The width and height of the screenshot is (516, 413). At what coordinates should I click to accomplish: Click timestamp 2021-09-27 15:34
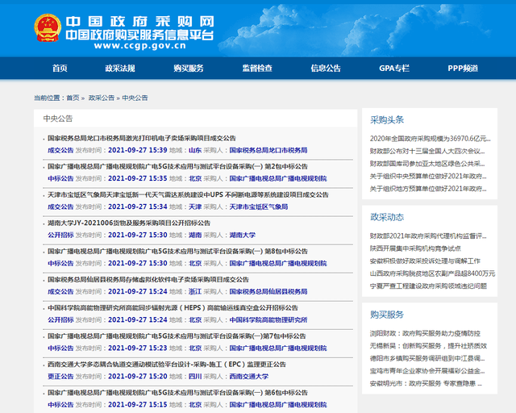coord(138,206)
